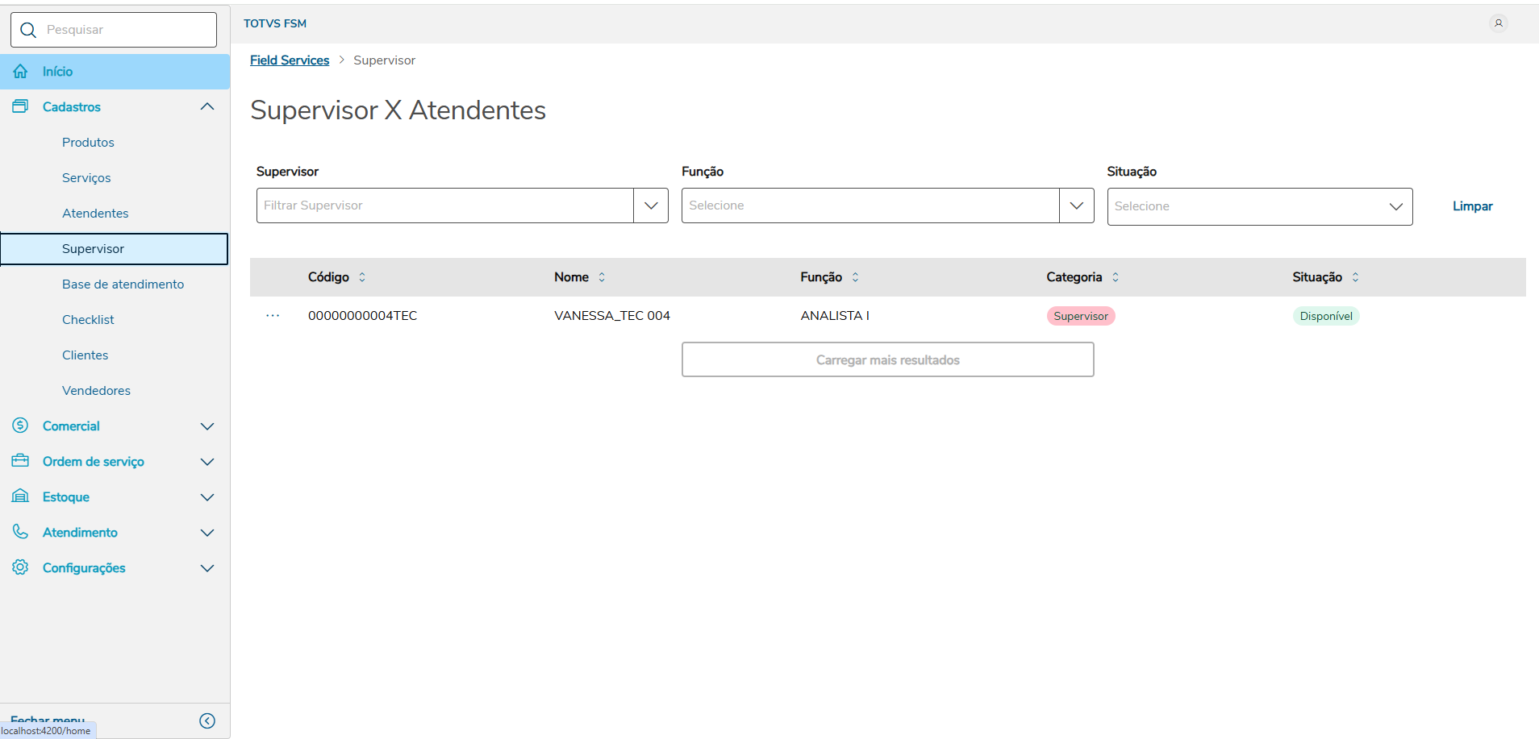Sort table by Função column

point(855,277)
